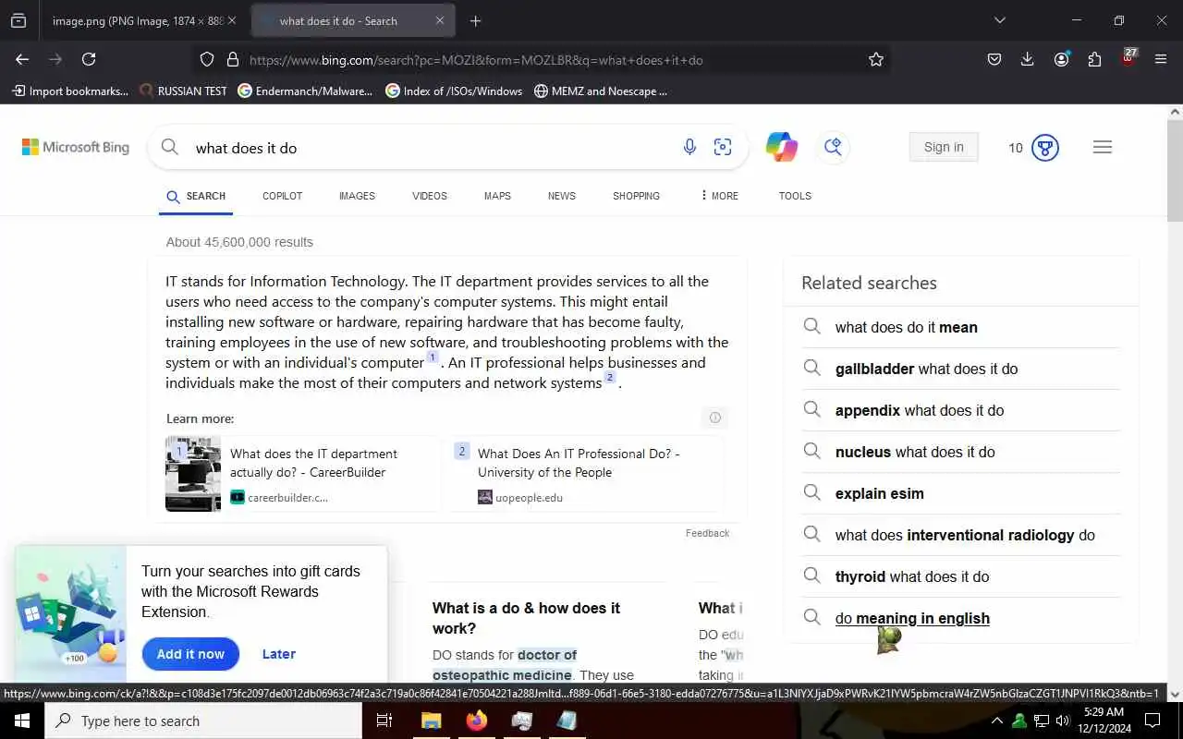1183x739 pixels.
Task: Open Windows Start menu
Action: [22, 721]
